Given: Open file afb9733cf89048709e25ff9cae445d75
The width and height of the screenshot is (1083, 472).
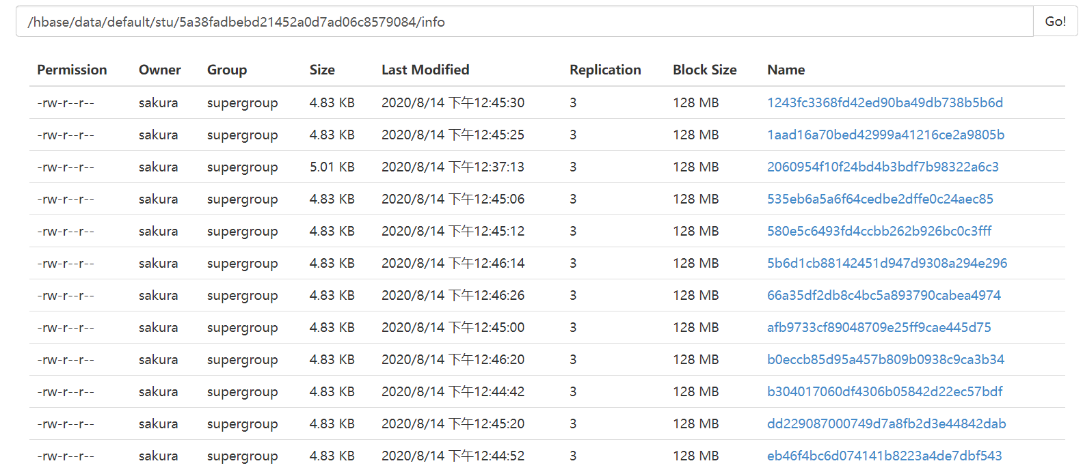Looking at the screenshot, I should point(879,327).
